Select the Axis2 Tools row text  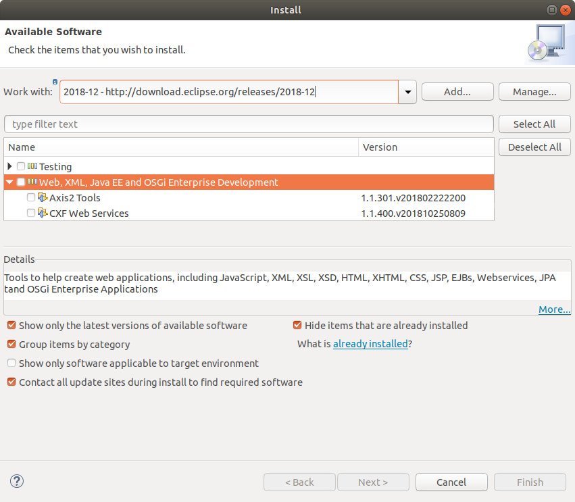[75, 198]
